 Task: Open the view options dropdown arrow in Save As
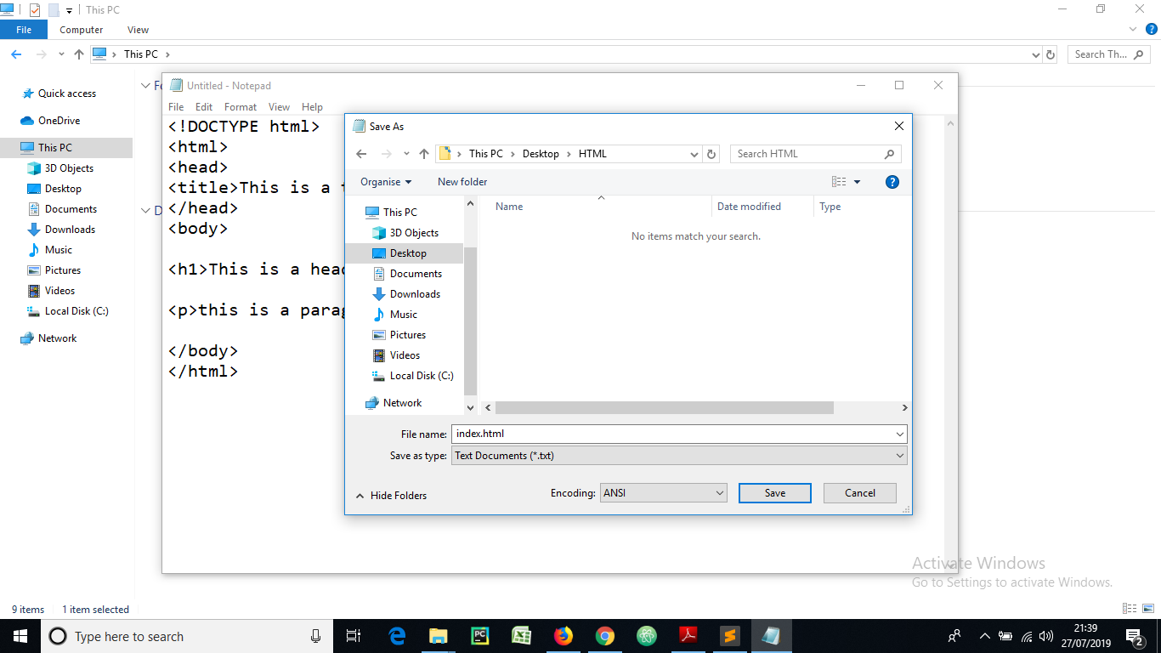pos(857,182)
